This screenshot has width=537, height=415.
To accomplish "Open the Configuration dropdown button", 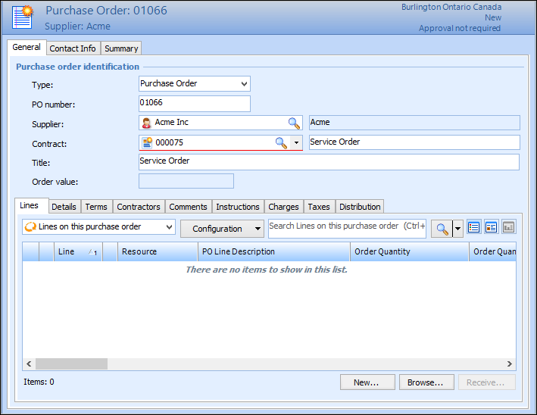I will (x=222, y=229).
